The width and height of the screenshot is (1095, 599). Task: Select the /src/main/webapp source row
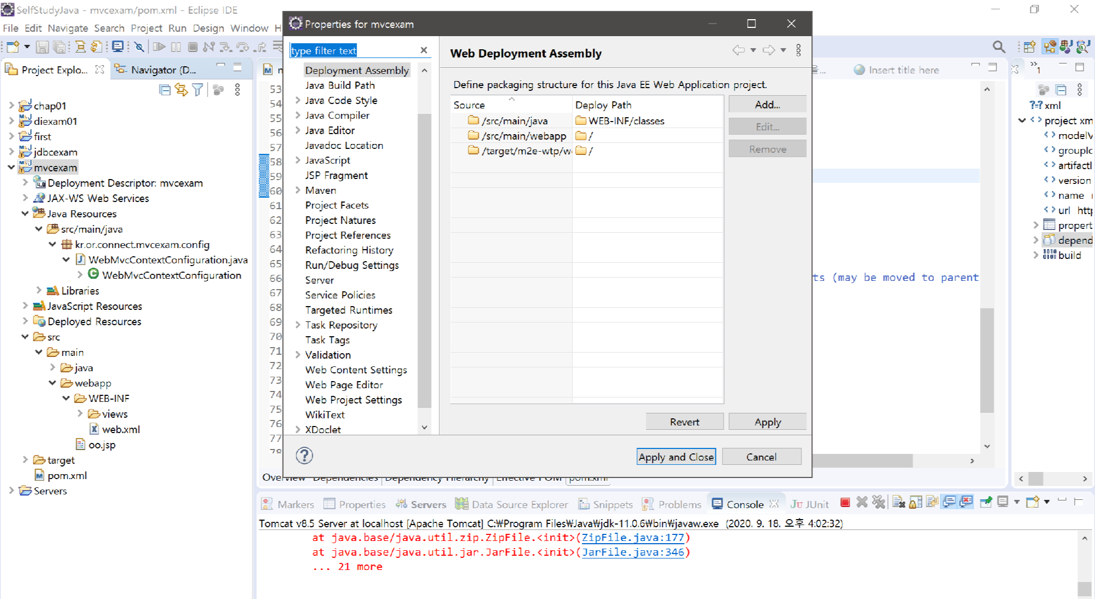point(523,136)
